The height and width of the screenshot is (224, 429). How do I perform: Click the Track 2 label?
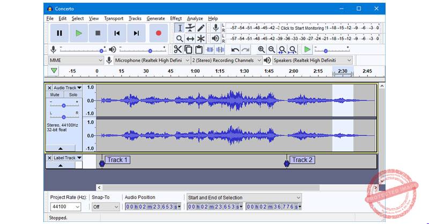pos(302,160)
